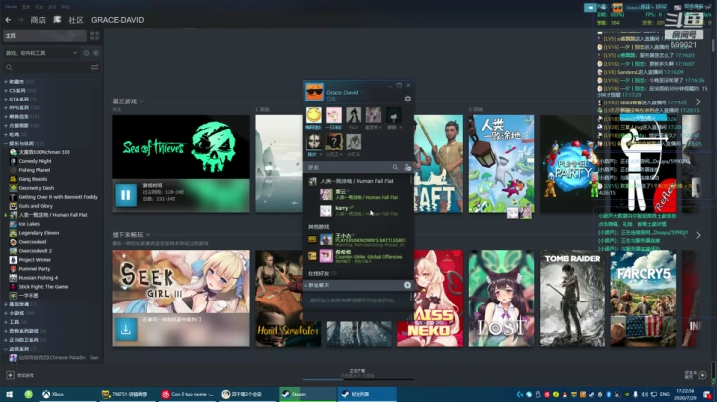Go back with the Steam back arrow
717x402 pixels.
click(8, 20)
